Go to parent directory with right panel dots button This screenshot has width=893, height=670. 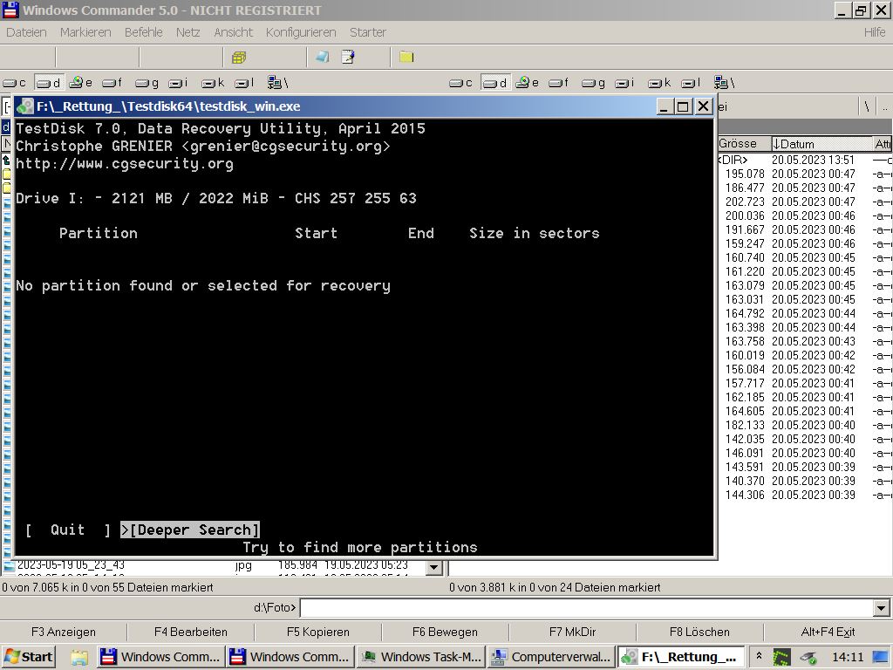(x=884, y=106)
